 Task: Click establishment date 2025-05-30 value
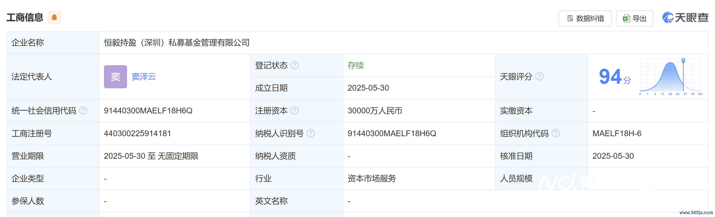368,88
